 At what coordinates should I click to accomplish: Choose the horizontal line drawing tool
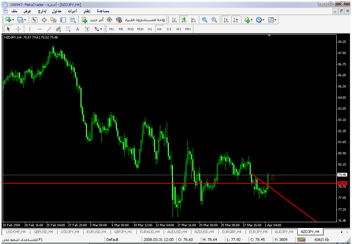(39, 29)
